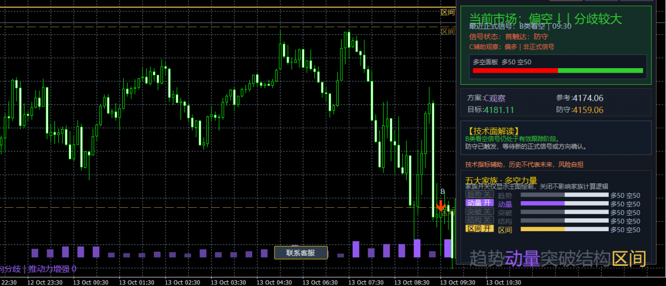
Task: Click the C辅助观察：偏多 line
Action: tap(512, 47)
